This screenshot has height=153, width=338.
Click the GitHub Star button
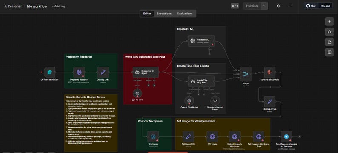pos(311,6)
